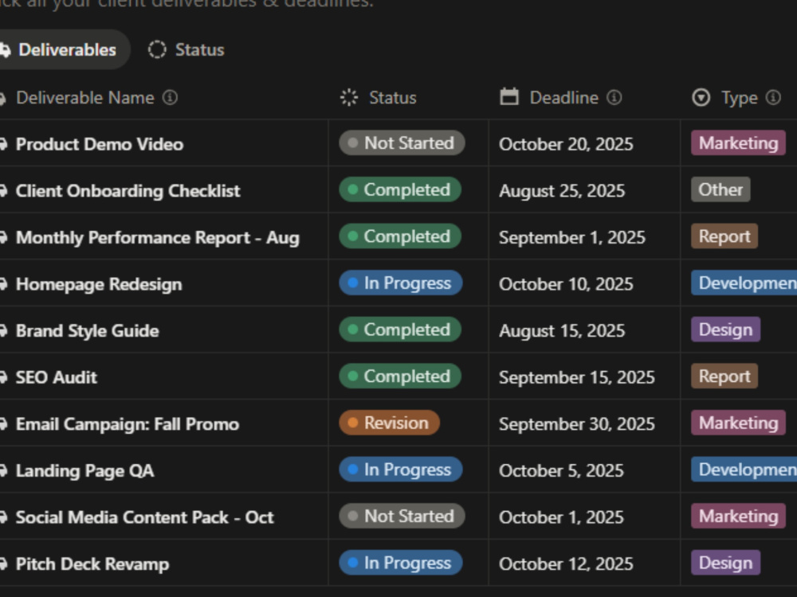
Task: Open the Homepage Redesign page
Action: [99, 284]
